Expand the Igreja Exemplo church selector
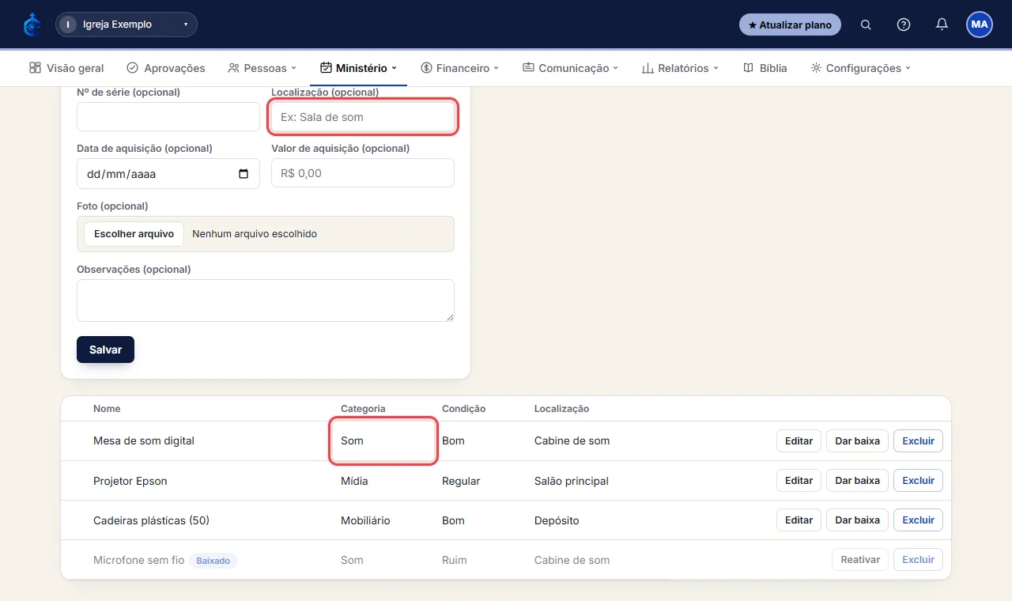The image size is (1012, 601). [x=126, y=25]
